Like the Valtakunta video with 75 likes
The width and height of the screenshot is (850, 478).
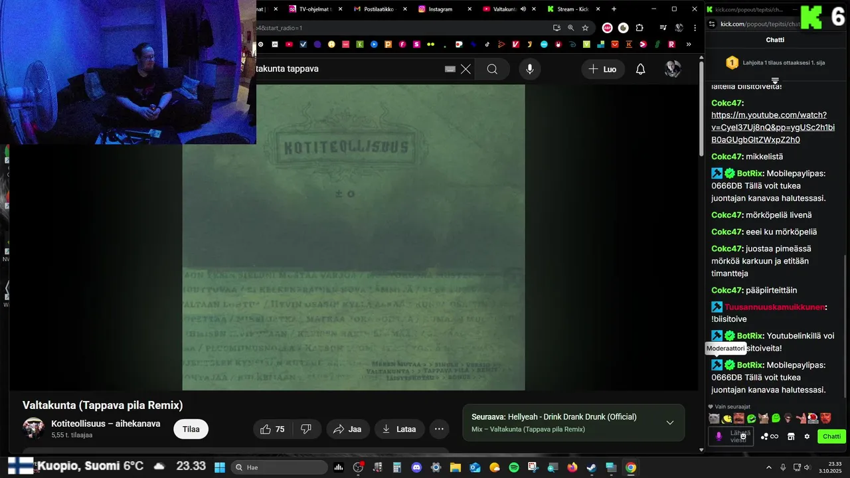coord(272,429)
